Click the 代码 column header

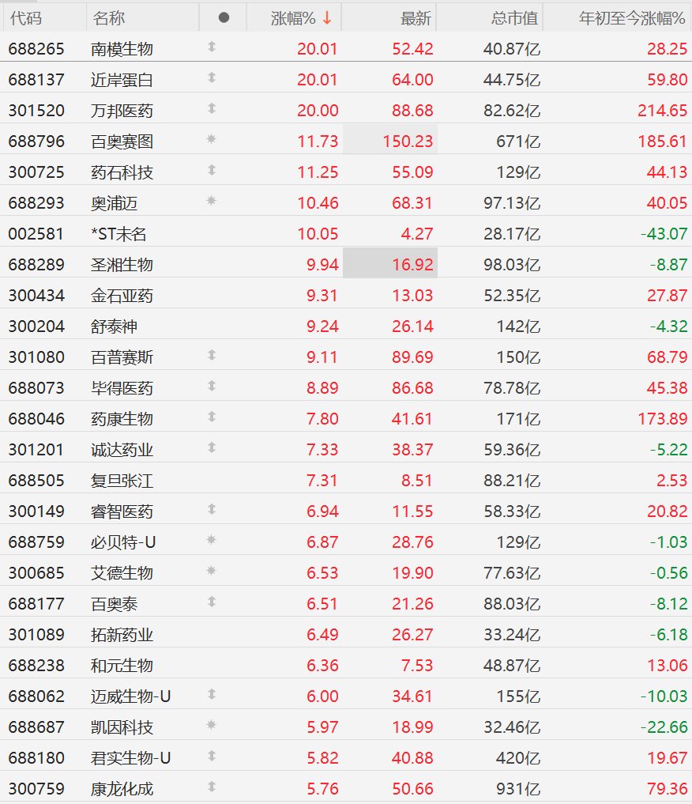click(x=25, y=18)
